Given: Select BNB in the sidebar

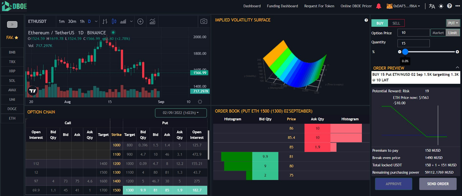Looking at the screenshot, I should point(12,52).
